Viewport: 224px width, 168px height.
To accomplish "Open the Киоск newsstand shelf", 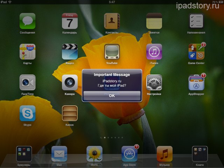I will (70, 113).
